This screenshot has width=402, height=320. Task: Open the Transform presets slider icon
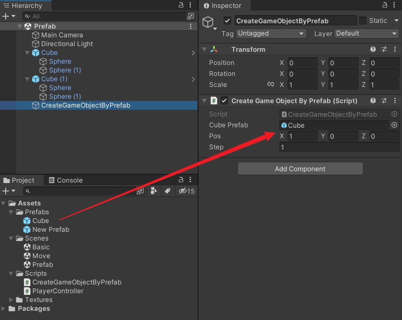[384, 49]
